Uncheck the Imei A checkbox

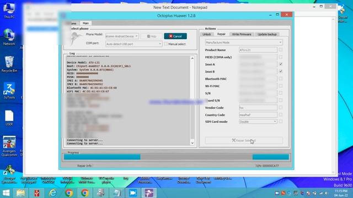tap(281, 64)
